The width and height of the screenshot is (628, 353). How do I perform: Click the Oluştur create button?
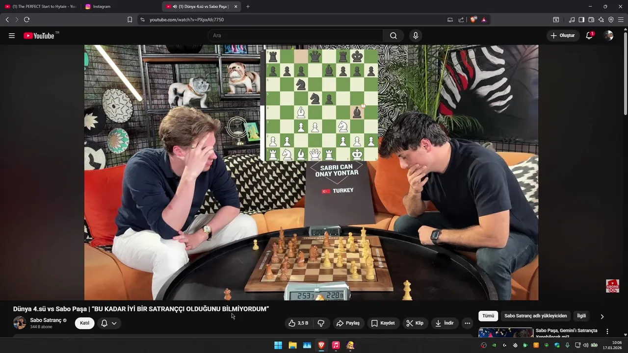(x=563, y=36)
